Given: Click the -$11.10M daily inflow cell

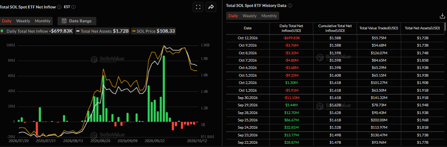Looking at the screenshot, I should (291, 98).
